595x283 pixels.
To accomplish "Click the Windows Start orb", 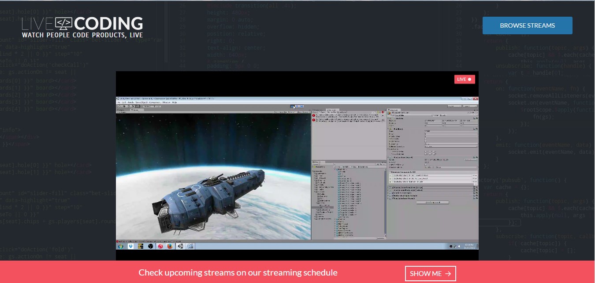I will (x=120, y=246).
